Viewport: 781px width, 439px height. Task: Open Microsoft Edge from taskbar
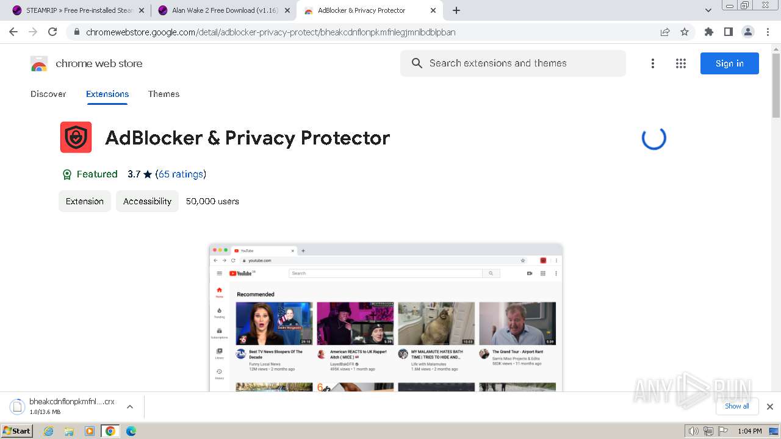[x=131, y=431]
